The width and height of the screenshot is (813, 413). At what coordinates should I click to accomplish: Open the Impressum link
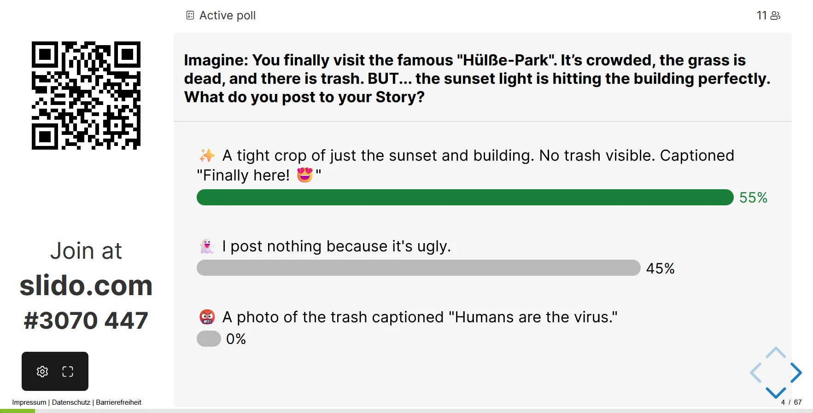29,402
